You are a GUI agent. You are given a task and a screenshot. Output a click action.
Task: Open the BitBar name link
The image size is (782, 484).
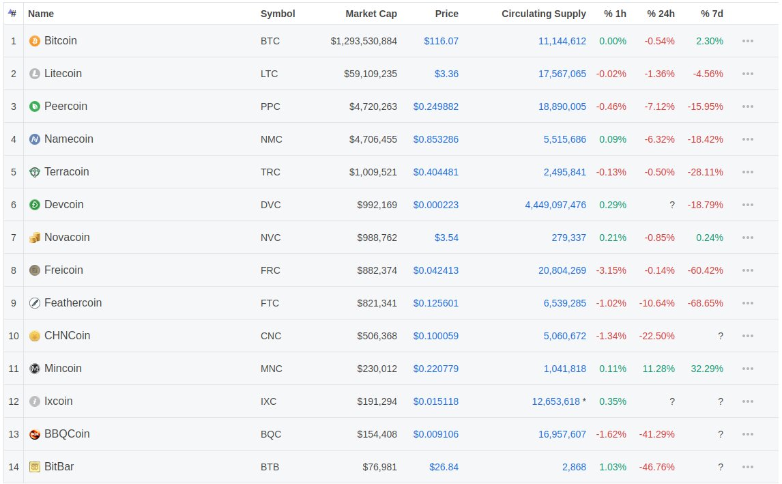(59, 467)
